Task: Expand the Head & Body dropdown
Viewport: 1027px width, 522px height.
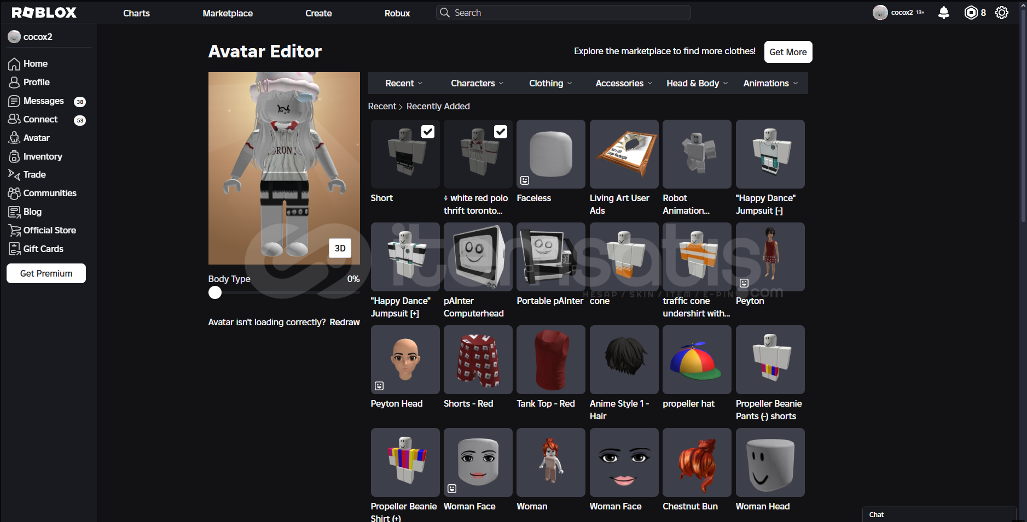Action: [x=697, y=83]
